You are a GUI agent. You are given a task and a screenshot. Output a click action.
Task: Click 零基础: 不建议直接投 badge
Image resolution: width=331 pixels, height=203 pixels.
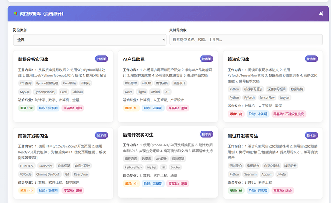coord(288,114)
